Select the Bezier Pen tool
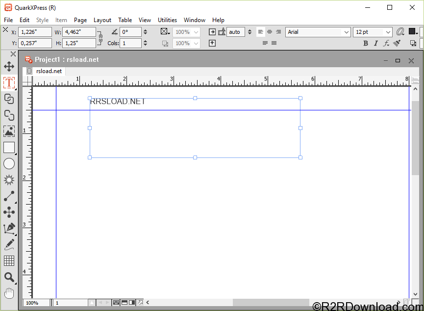The height and width of the screenshot is (311, 424). click(9, 229)
